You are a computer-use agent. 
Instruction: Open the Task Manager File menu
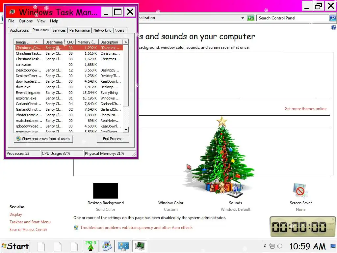11,21
